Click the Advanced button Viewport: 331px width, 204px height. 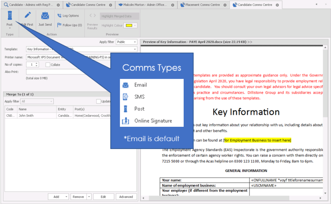pyautogui.click(x=126, y=197)
